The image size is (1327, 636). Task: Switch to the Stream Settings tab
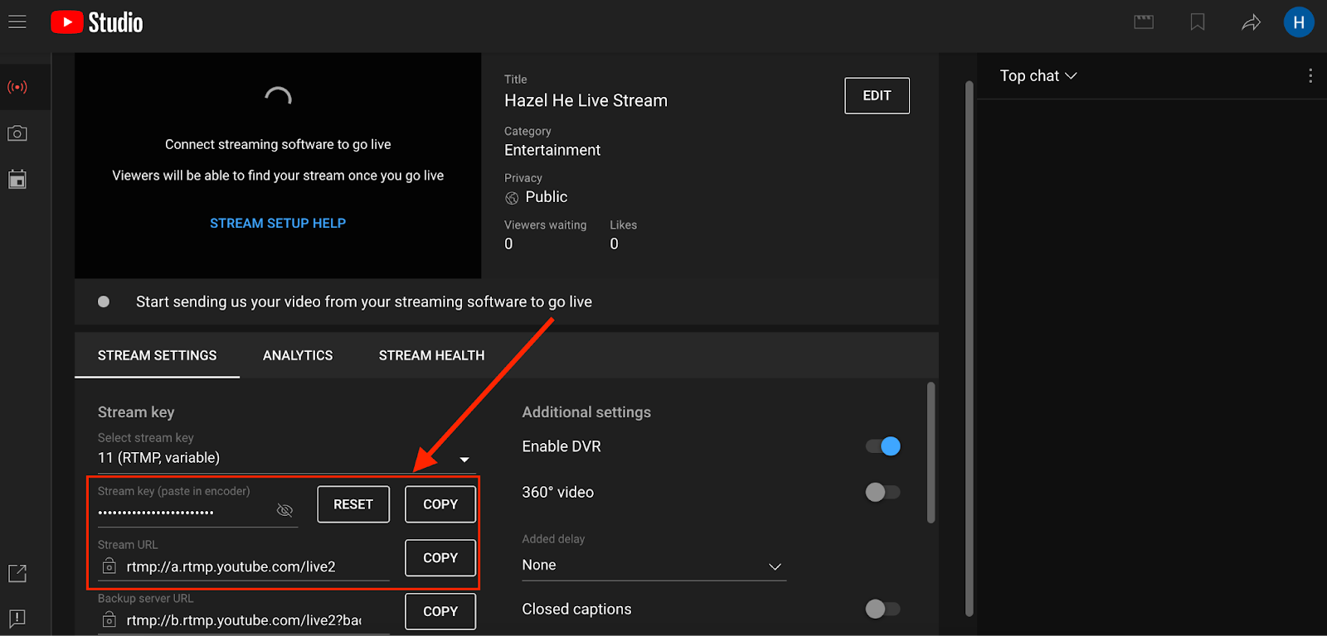click(x=157, y=355)
